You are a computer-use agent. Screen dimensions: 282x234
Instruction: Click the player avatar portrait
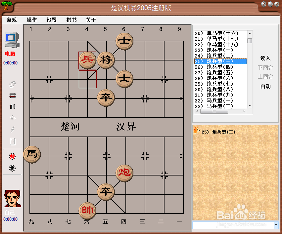point(12,198)
